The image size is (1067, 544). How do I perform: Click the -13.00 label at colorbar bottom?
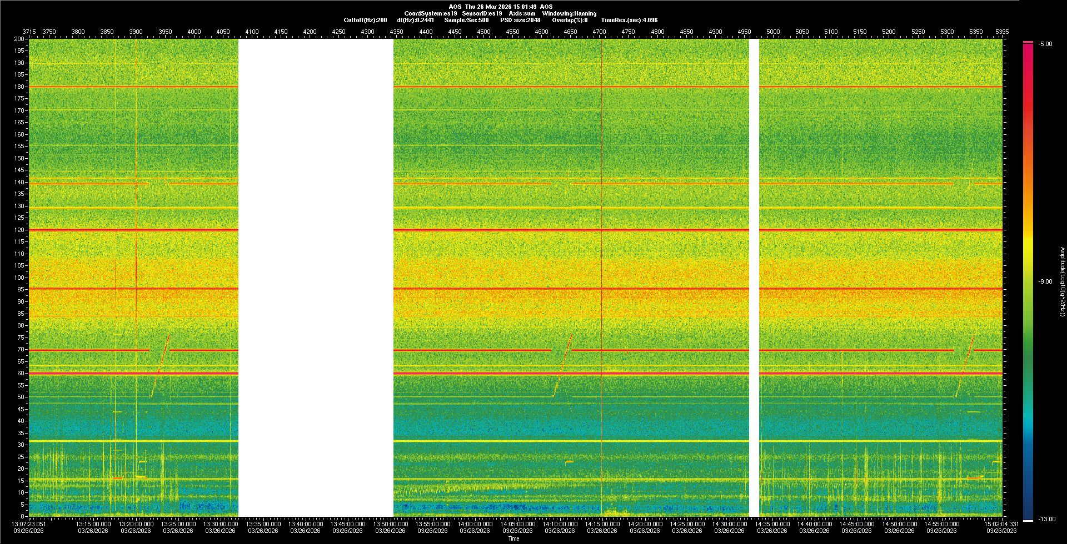(1046, 519)
